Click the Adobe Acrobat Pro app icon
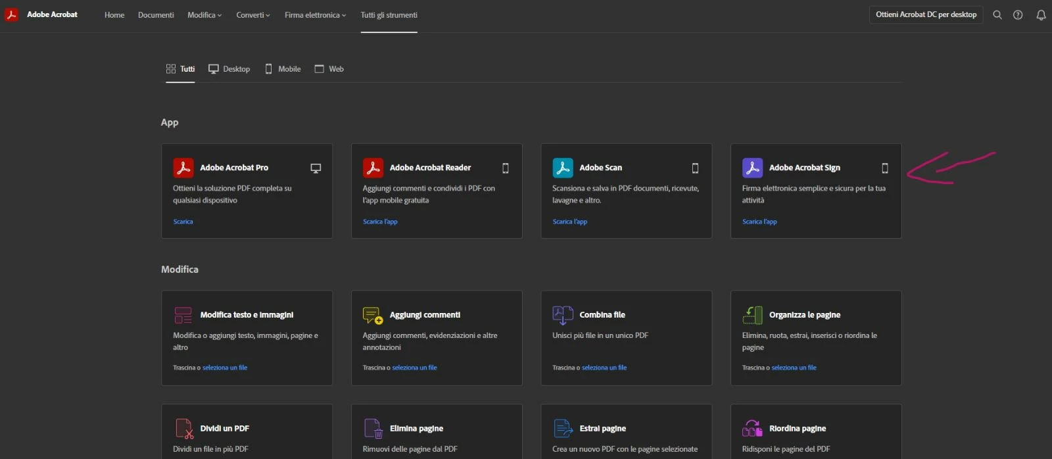Image resolution: width=1052 pixels, height=459 pixels. [x=183, y=168]
